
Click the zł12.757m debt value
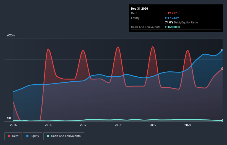pos(172,13)
